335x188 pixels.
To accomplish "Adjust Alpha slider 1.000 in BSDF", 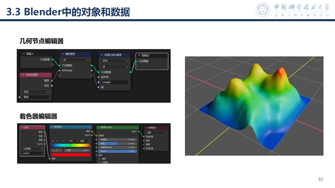I will click(118, 151).
